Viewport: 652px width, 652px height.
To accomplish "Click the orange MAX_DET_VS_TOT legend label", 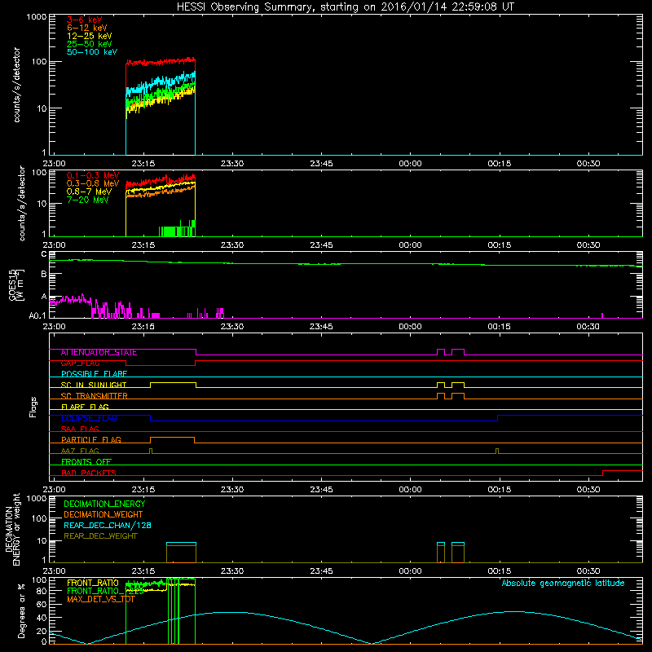I will pyautogui.click(x=100, y=599).
